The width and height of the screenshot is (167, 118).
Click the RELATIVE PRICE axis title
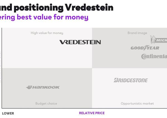[92, 113]
